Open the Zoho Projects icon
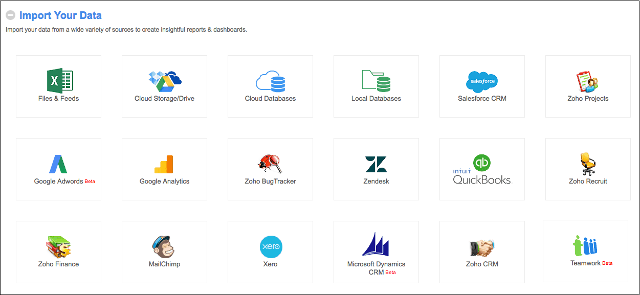 [x=587, y=82]
